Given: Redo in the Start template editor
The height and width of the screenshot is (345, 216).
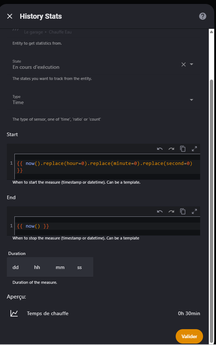Looking at the screenshot, I should (171, 149).
